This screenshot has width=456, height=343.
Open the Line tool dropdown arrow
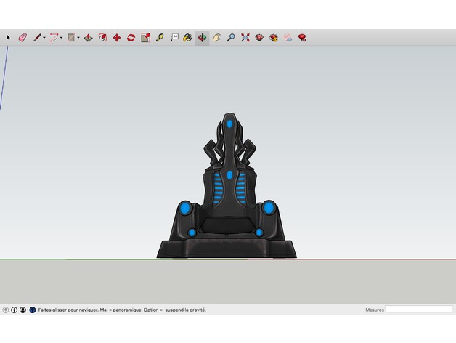[x=44, y=38]
